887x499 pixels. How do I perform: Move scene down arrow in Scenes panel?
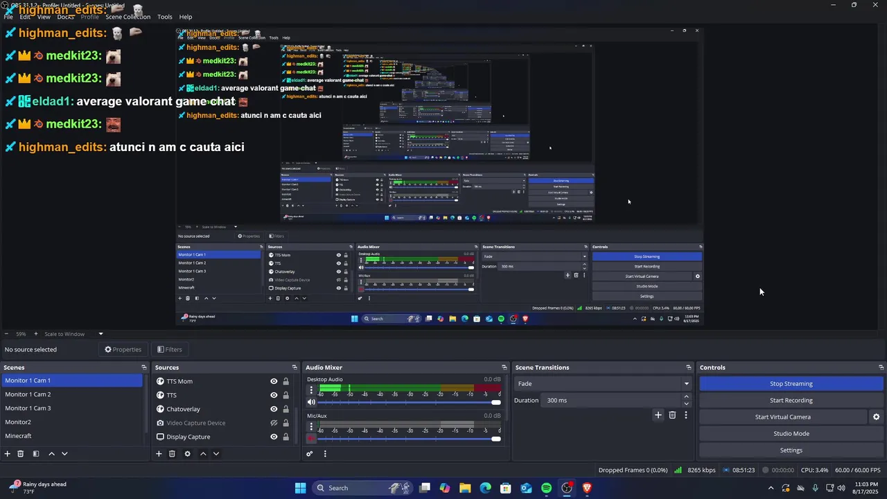coord(64,454)
